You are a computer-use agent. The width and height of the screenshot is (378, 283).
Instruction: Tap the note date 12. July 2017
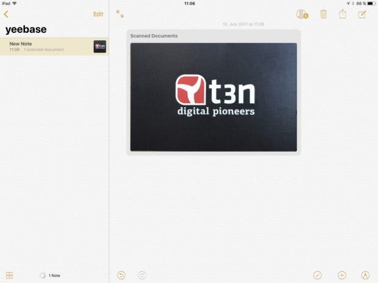coord(243,24)
